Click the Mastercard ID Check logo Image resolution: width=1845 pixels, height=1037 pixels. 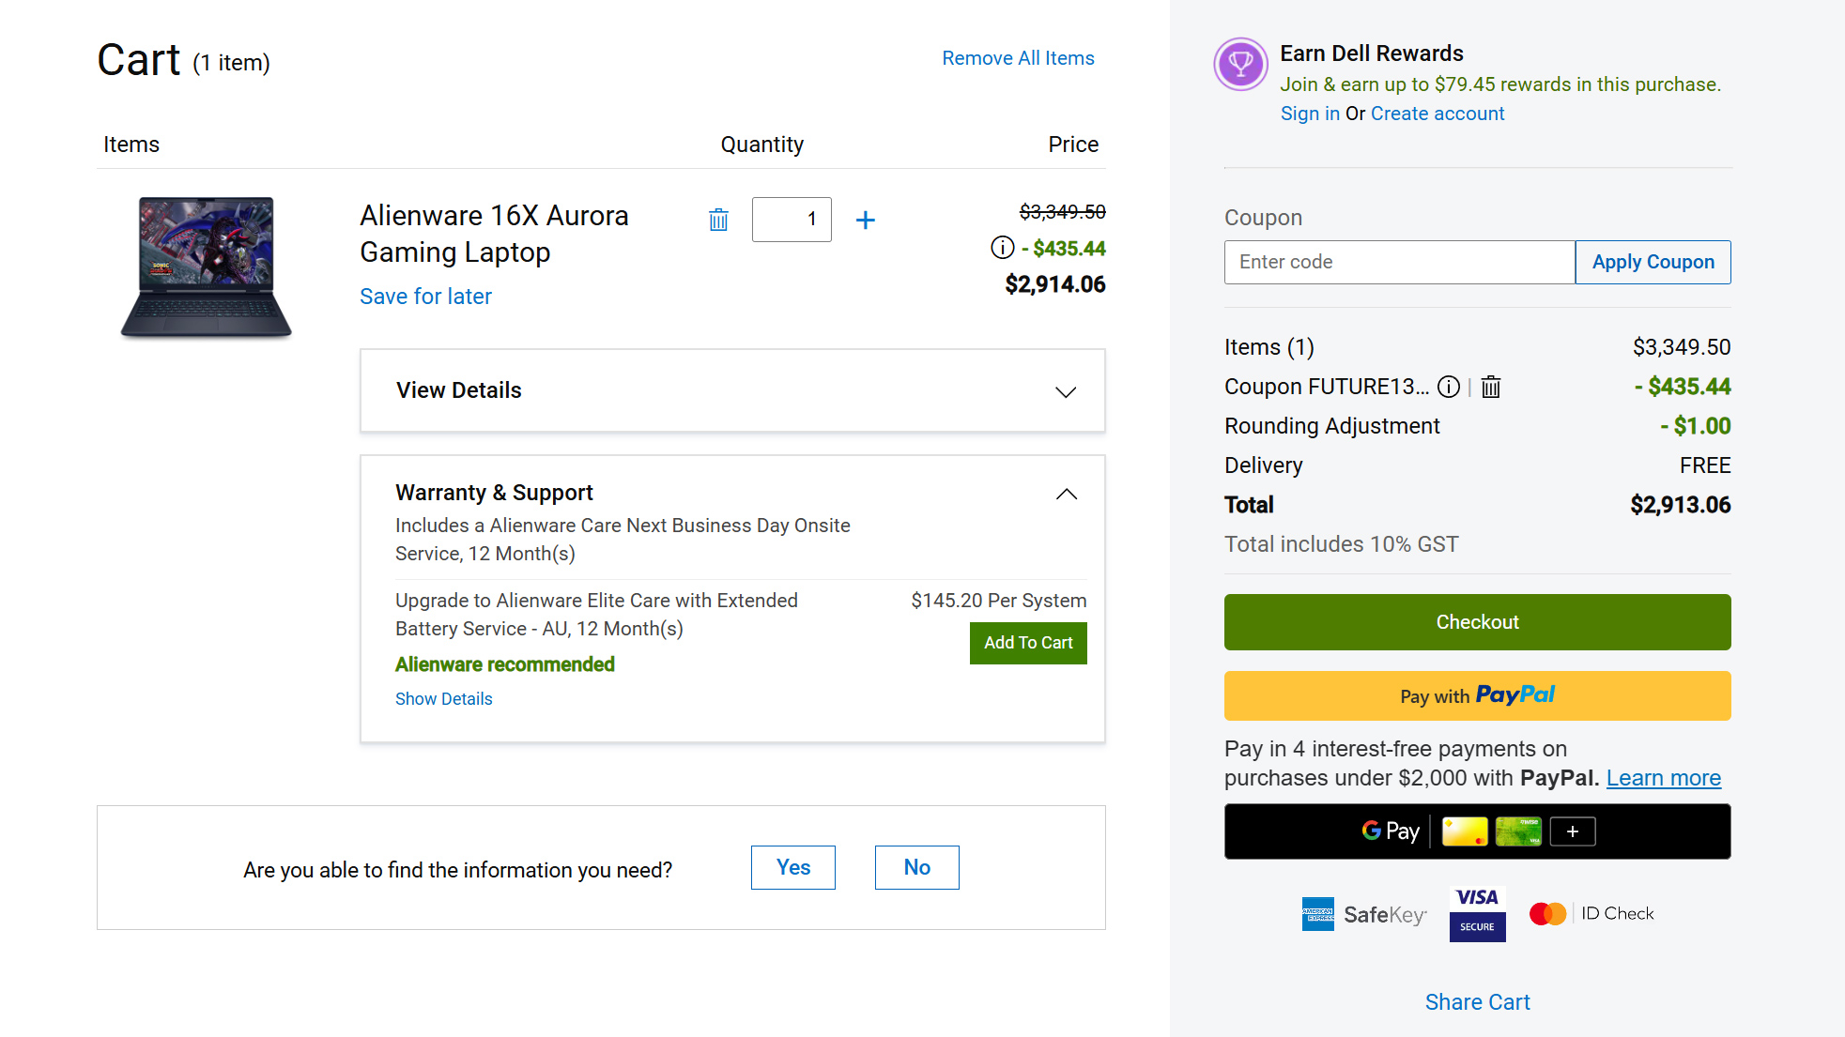pyautogui.click(x=1591, y=912)
